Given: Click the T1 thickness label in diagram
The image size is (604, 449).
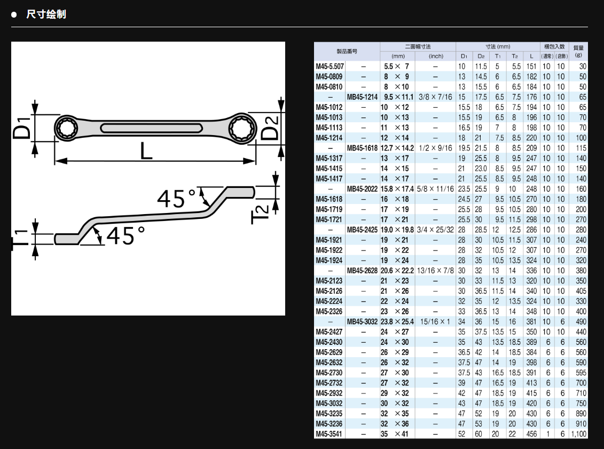Looking at the screenshot, I should [21, 239].
